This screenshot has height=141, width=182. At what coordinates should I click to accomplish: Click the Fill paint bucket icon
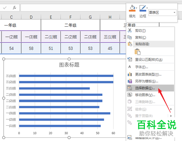click(x=132, y=7)
